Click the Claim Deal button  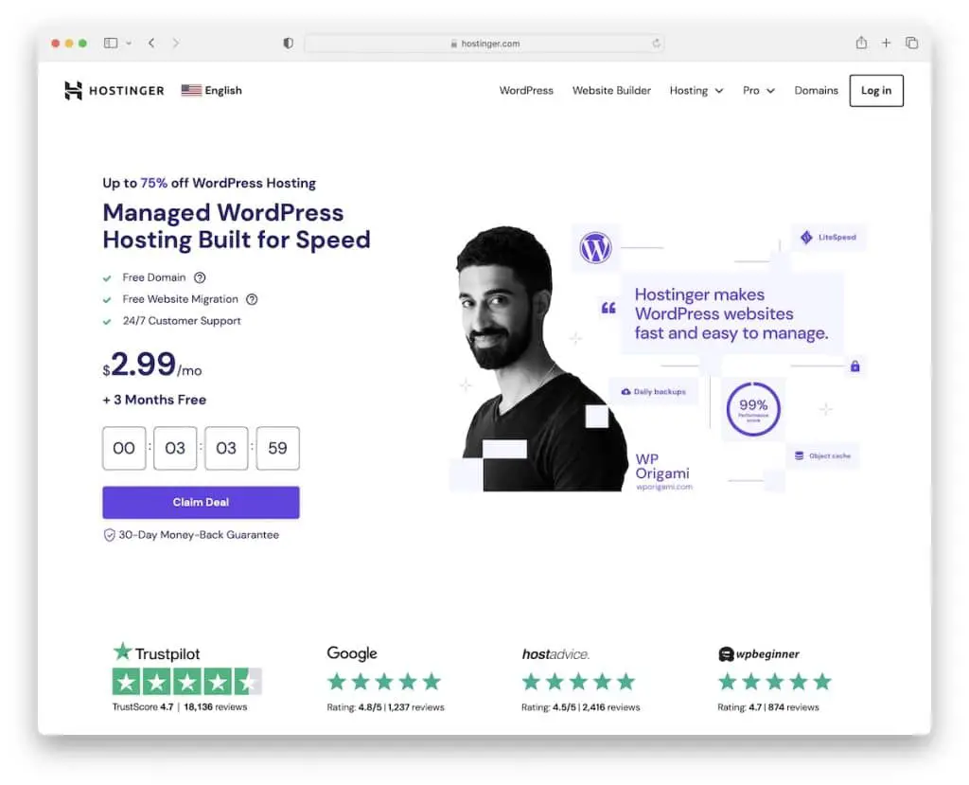(x=201, y=502)
